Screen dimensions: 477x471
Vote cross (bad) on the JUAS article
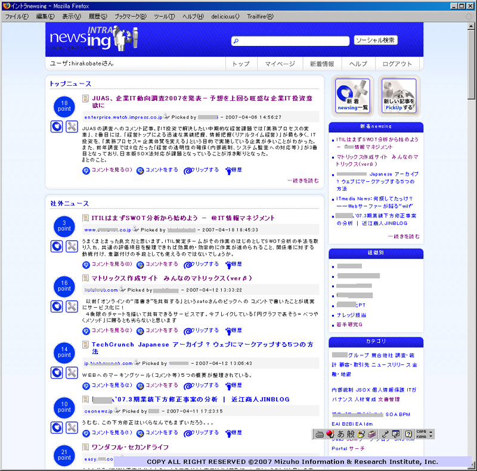[x=72, y=126]
